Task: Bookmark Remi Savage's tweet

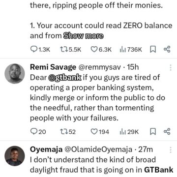Action: [153, 132]
